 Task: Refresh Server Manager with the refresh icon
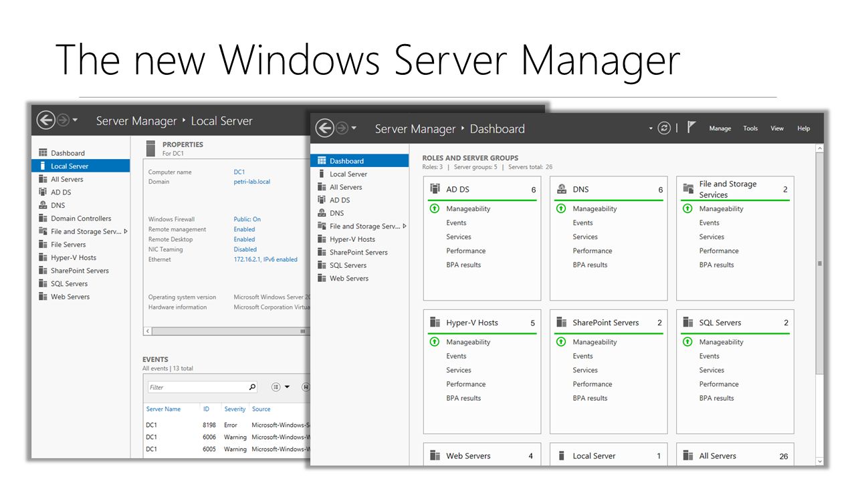pyautogui.click(x=664, y=128)
